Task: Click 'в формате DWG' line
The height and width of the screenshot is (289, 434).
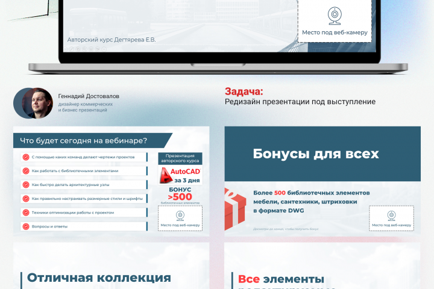Action: pyautogui.click(x=278, y=211)
